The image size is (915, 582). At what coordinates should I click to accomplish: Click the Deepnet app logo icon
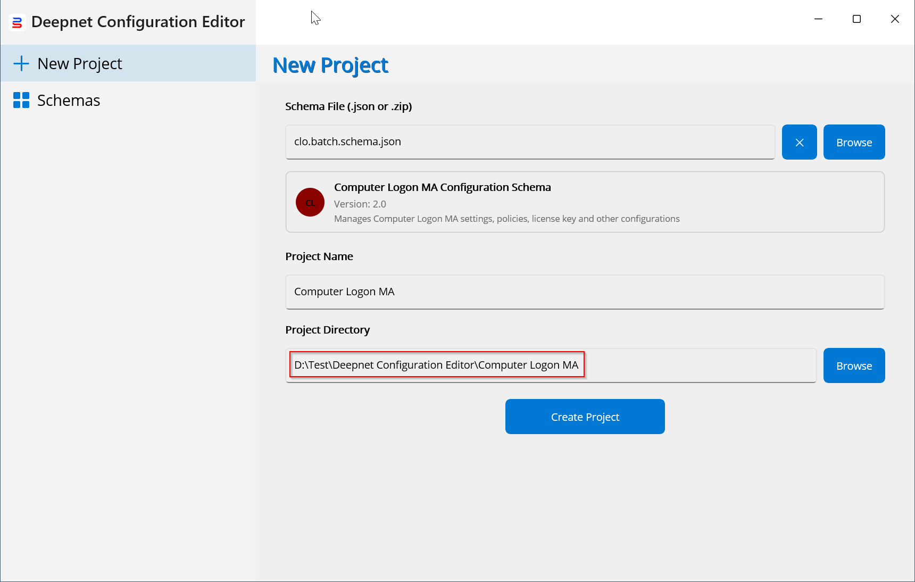click(17, 22)
